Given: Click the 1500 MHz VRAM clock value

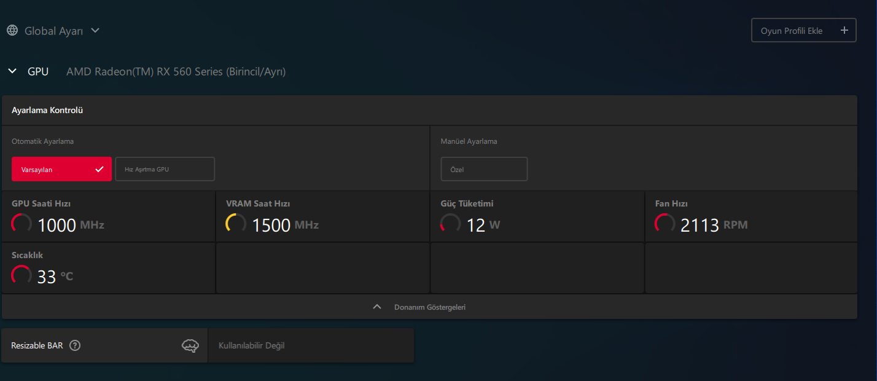Looking at the screenshot, I should 285,225.
